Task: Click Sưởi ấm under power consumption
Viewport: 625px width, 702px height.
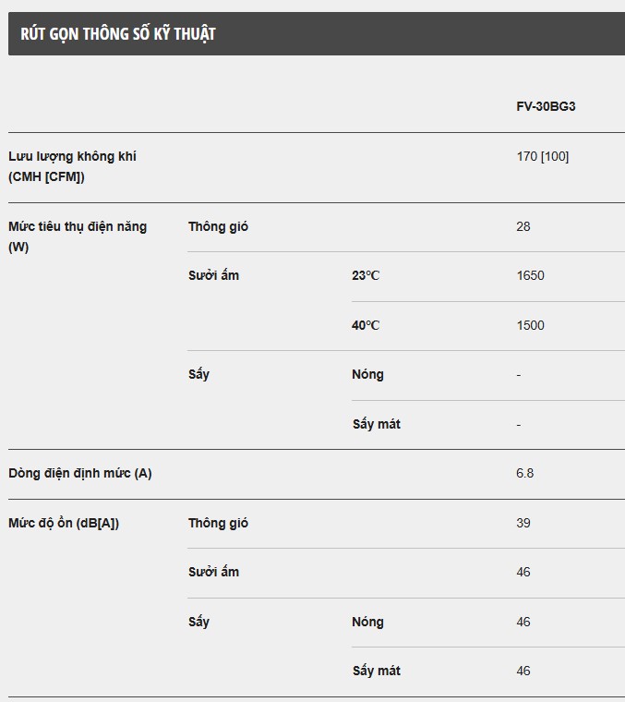Action: (213, 275)
